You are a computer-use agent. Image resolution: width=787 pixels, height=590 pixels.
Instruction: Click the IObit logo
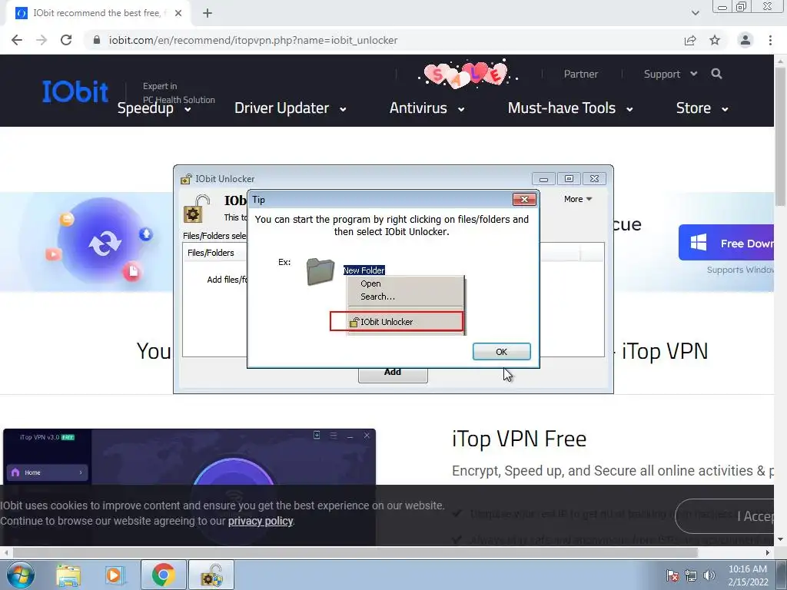tap(75, 92)
